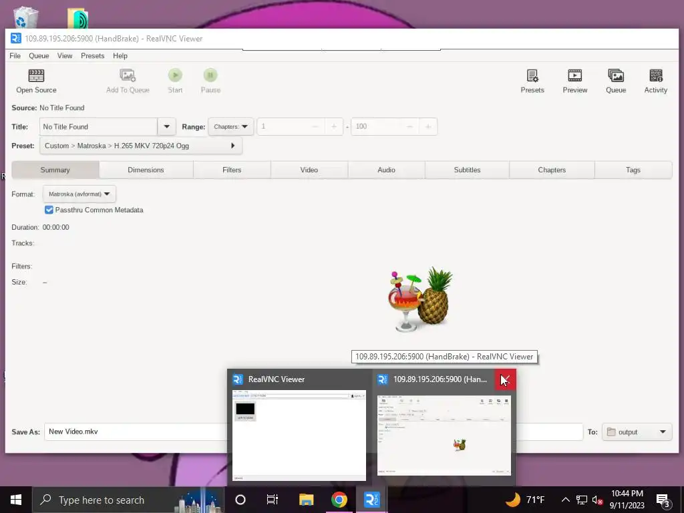This screenshot has width=684, height=513.
Task: Click the muted volume tray icon
Action: click(x=597, y=500)
